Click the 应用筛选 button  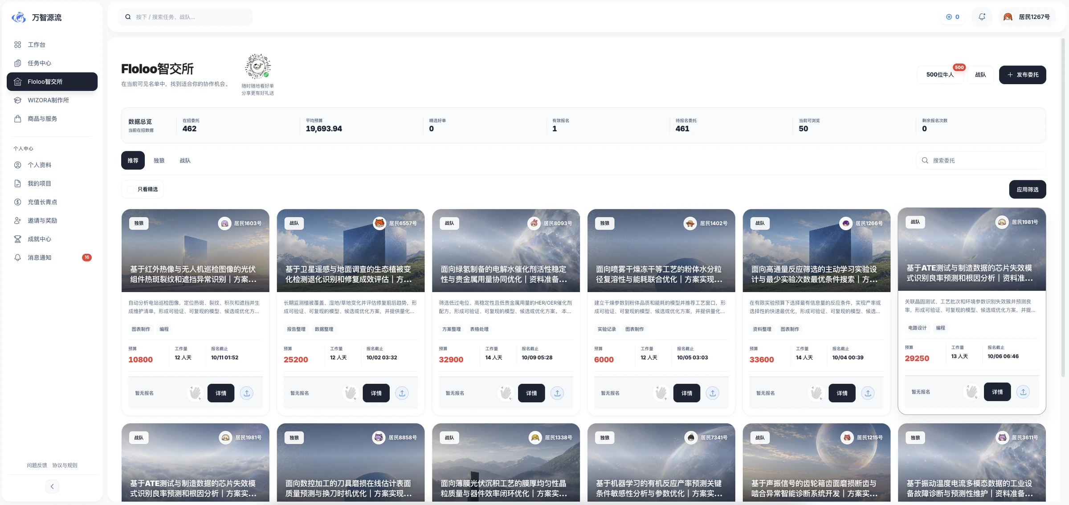click(x=1027, y=189)
